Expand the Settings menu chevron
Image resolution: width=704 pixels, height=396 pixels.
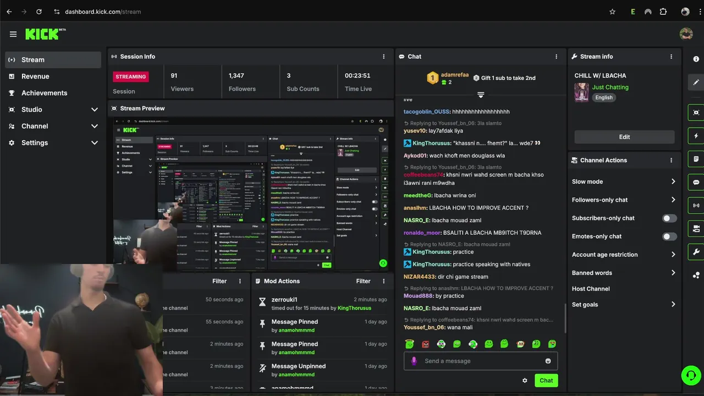click(x=94, y=142)
